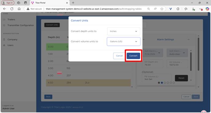Select the fourth pagination dot
Screen dimensions: 211x113
[168, 83]
